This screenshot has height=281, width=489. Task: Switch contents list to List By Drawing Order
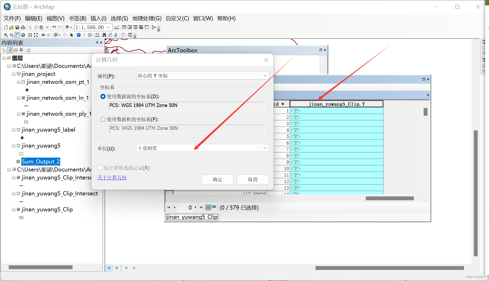point(4,50)
